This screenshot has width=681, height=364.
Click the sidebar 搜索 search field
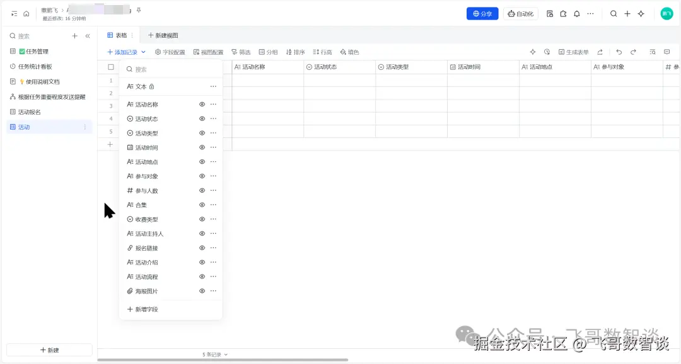coord(38,36)
